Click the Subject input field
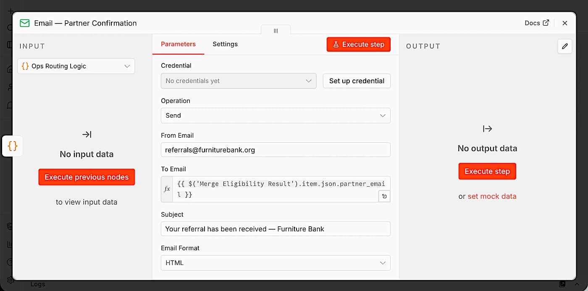This screenshot has height=291, width=588. coord(276,229)
